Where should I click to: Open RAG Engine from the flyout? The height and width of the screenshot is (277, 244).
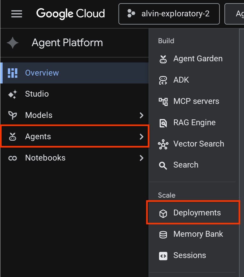(194, 123)
